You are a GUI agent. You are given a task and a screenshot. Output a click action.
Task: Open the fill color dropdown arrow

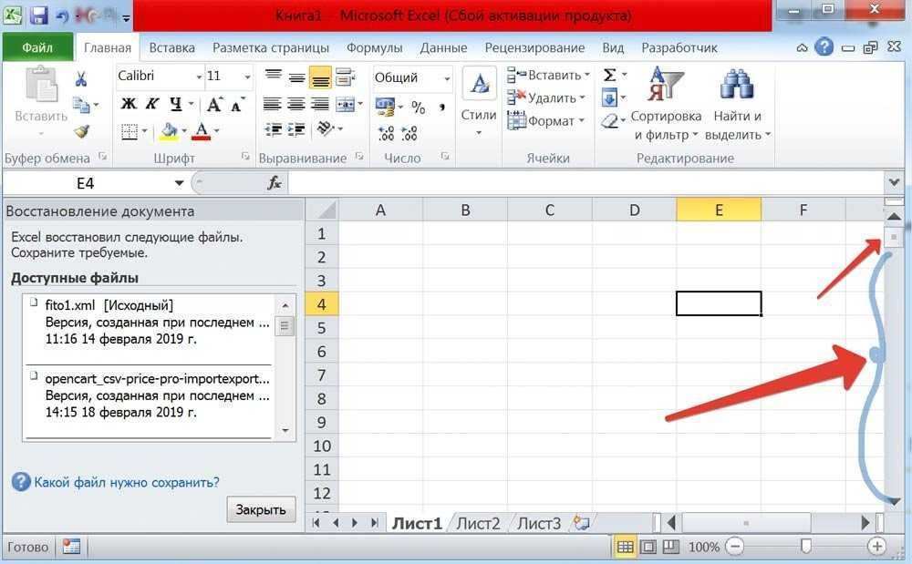[x=182, y=128]
